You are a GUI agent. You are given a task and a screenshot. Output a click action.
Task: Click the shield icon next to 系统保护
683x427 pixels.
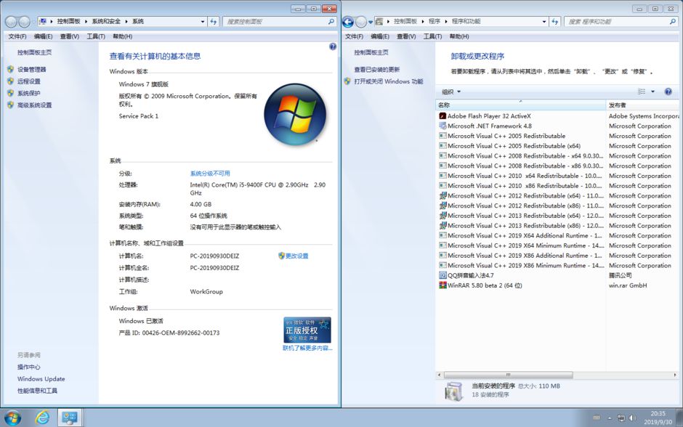pyautogui.click(x=10, y=93)
